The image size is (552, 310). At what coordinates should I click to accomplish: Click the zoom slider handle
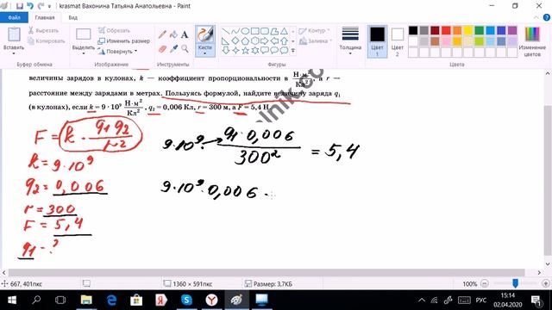tap(515, 283)
